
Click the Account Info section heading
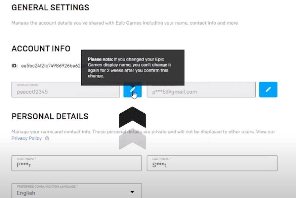41,49
